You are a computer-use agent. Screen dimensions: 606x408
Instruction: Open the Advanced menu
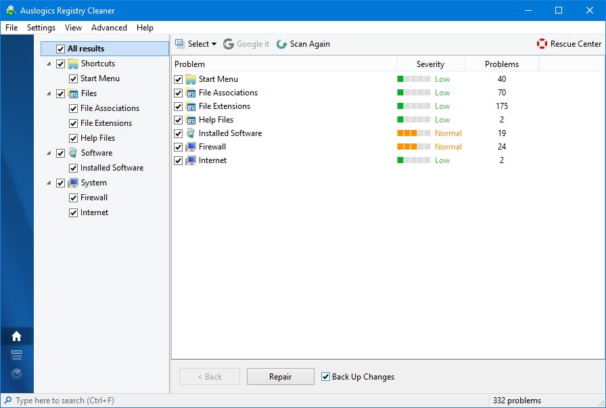click(109, 28)
